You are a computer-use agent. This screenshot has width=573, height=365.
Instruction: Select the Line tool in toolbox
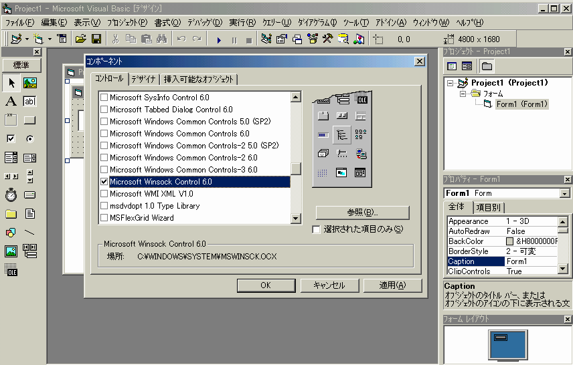coord(30,232)
